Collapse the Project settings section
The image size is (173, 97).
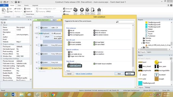tap(1, 44)
